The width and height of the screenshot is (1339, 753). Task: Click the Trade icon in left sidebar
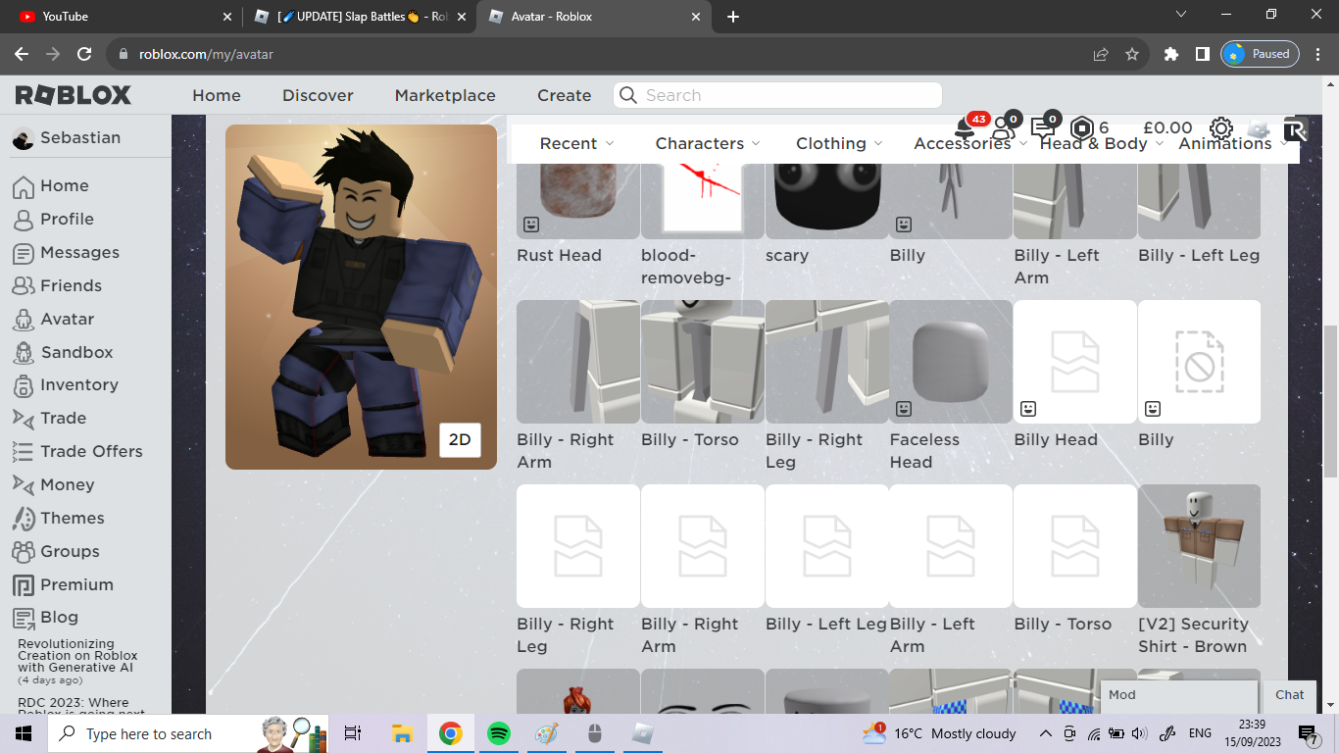point(24,419)
